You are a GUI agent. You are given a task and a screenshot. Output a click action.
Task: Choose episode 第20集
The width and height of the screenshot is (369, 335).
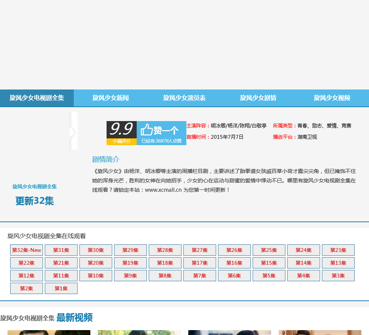[x=96, y=263]
